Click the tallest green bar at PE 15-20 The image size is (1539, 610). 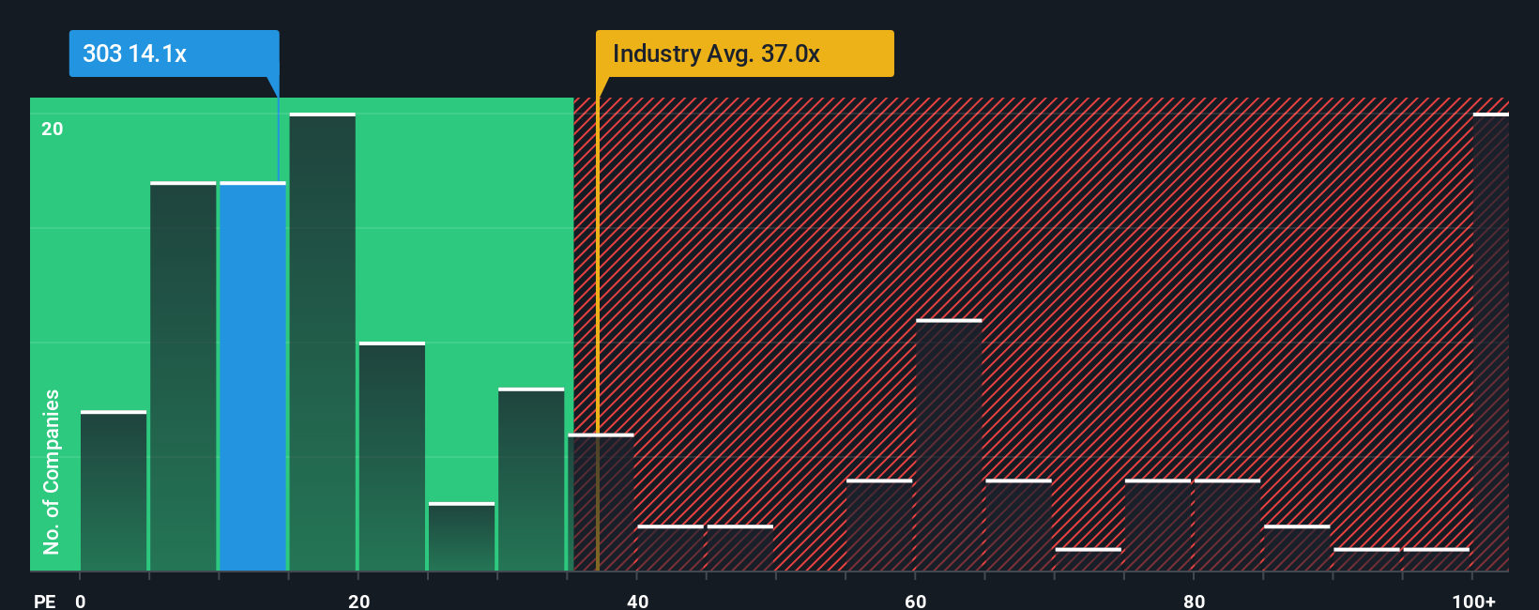323,342
